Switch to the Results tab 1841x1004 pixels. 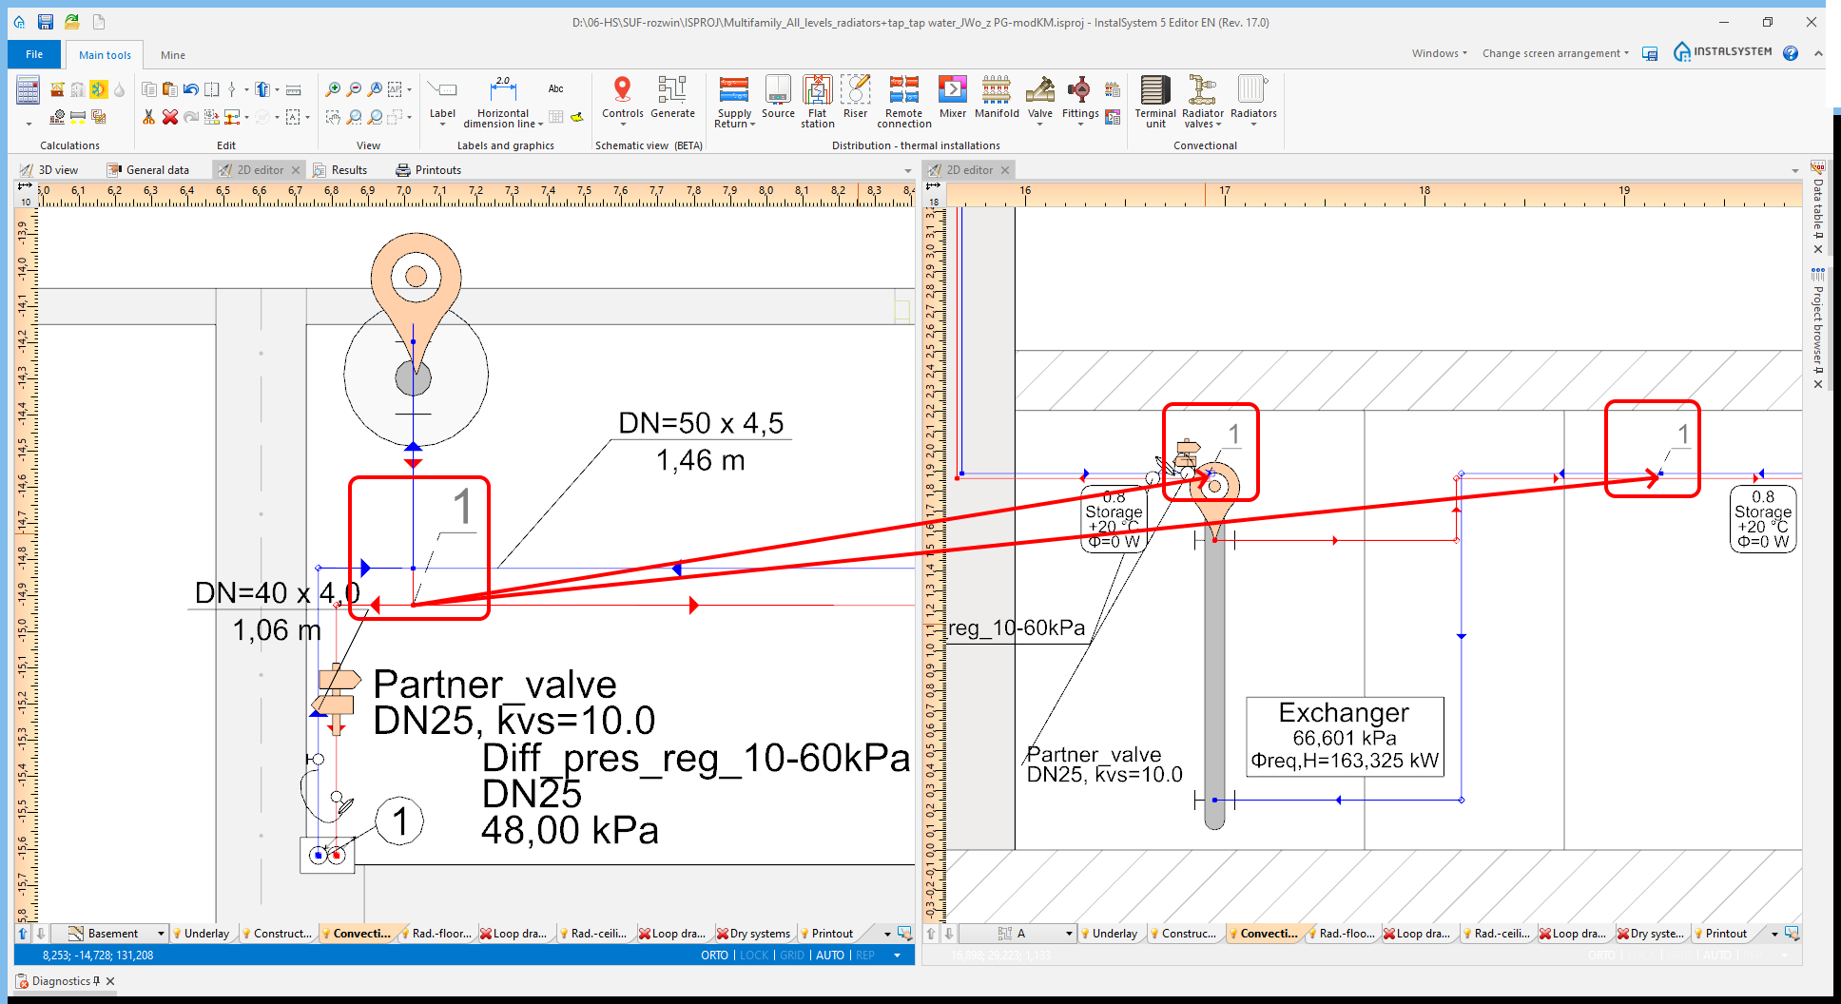click(x=348, y=170)
